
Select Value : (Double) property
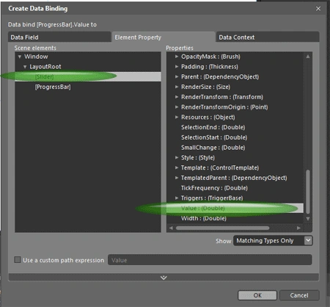click(x=235, y=208)
